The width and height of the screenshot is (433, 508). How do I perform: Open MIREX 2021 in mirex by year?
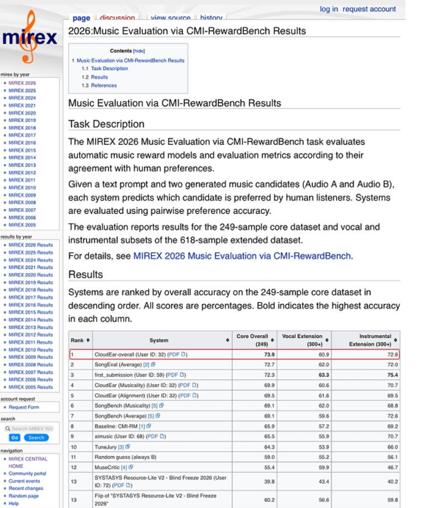(22, 105)
